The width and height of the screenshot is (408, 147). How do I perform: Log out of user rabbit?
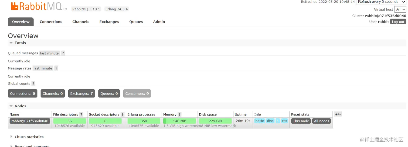point(398,22)
